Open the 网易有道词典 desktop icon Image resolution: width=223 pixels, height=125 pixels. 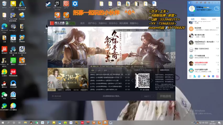pos(13,73)
